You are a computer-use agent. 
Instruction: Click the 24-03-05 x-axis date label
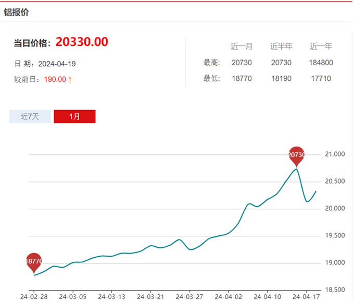tap(73, 297)
